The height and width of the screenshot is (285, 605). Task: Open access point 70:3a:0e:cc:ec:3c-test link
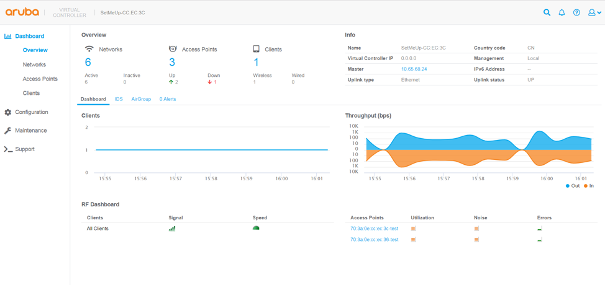374,229
